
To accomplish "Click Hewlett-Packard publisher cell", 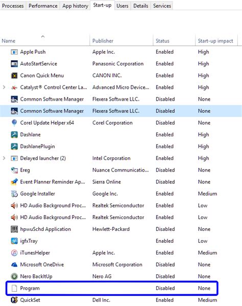I will tap(111, 229).
